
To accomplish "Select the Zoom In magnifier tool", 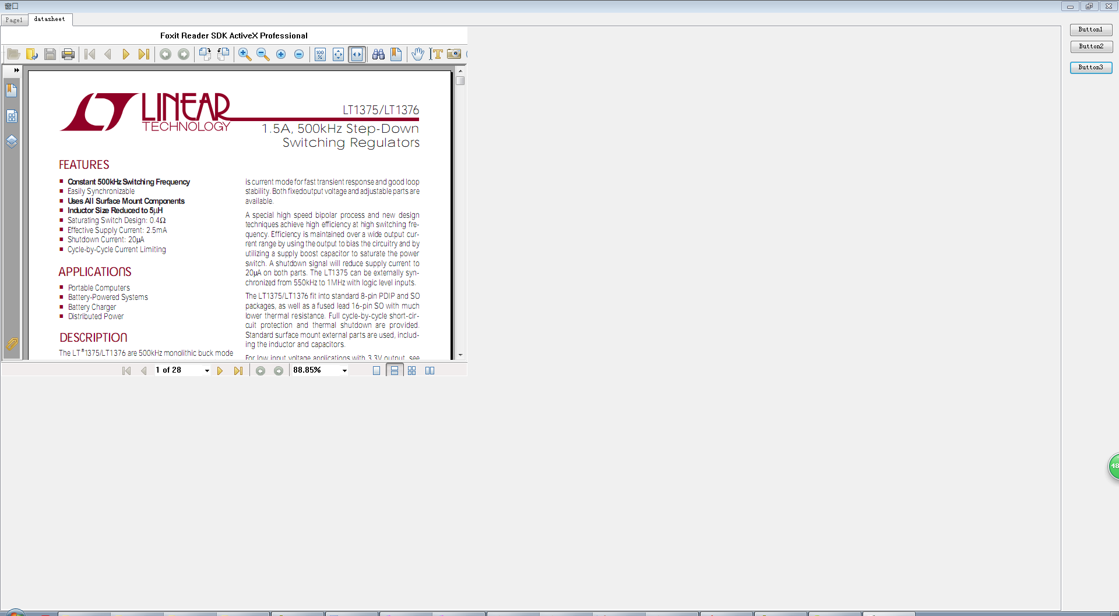I will click(x=245, y=54).
